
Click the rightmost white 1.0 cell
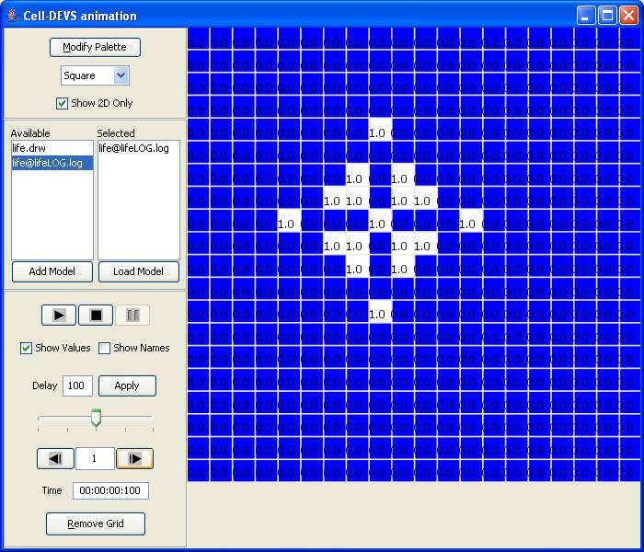[x=471, y=221]
